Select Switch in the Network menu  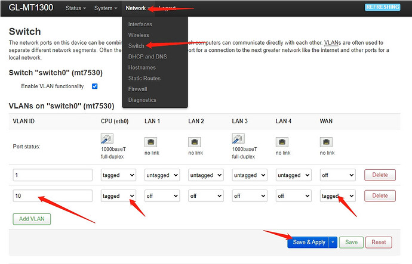[136, 46]
